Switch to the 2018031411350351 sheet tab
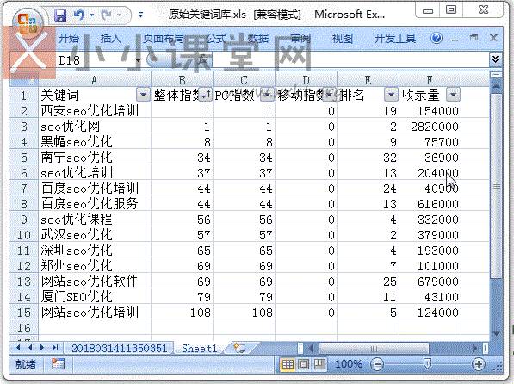The image size is (514, 384). 119,348
